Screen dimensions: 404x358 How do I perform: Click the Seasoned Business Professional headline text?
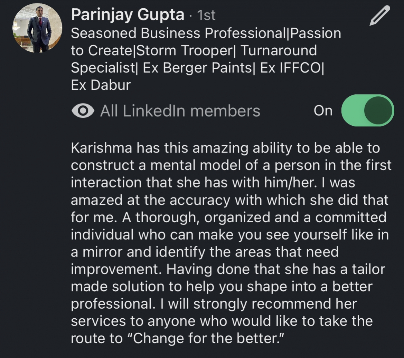(x=179, y=33)
